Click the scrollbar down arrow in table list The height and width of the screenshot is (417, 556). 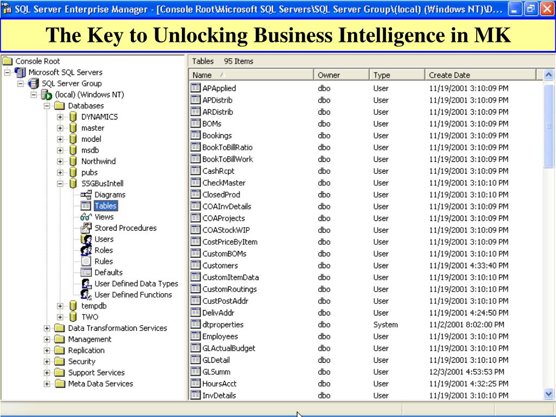click(548, 394)
